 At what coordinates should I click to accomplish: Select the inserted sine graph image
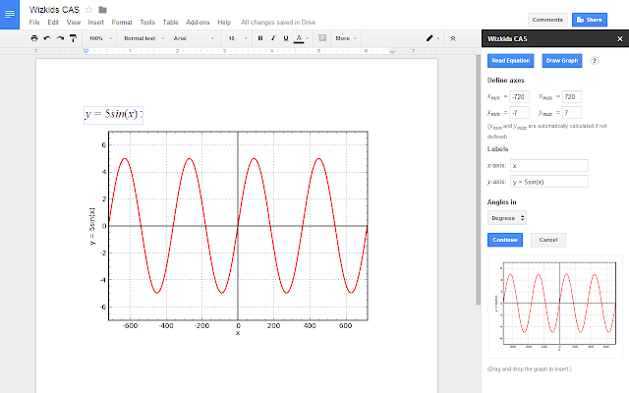(x=228, y=234)
